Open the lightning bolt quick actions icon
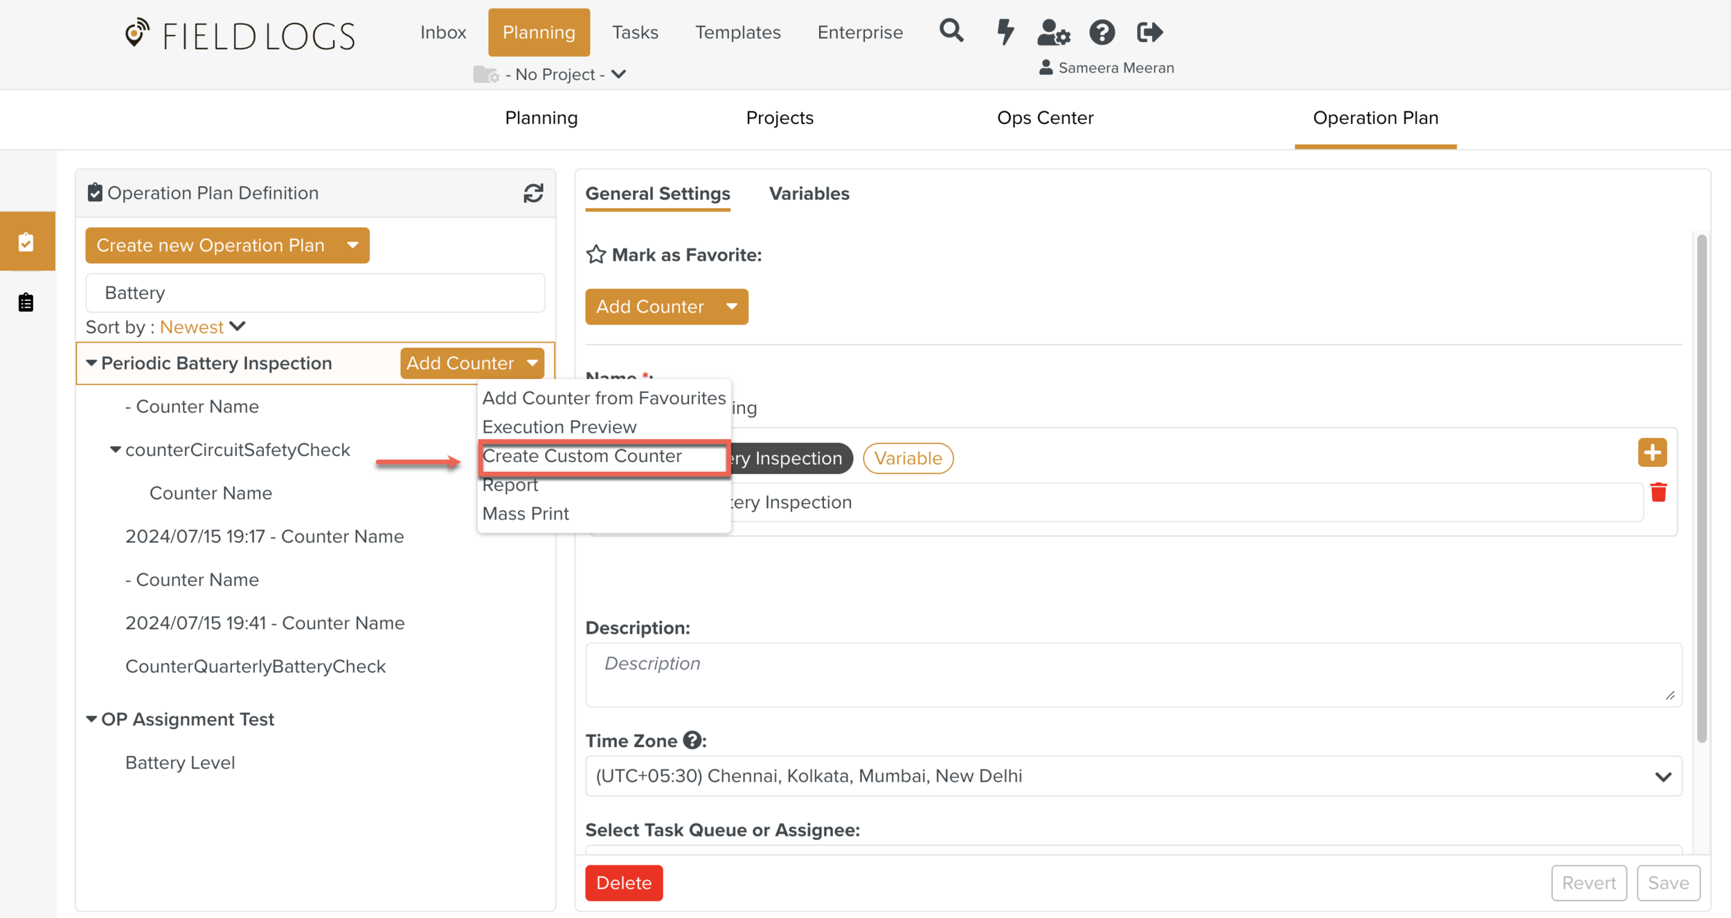This screenshot has height=918, width=1731. point(1005,32)
